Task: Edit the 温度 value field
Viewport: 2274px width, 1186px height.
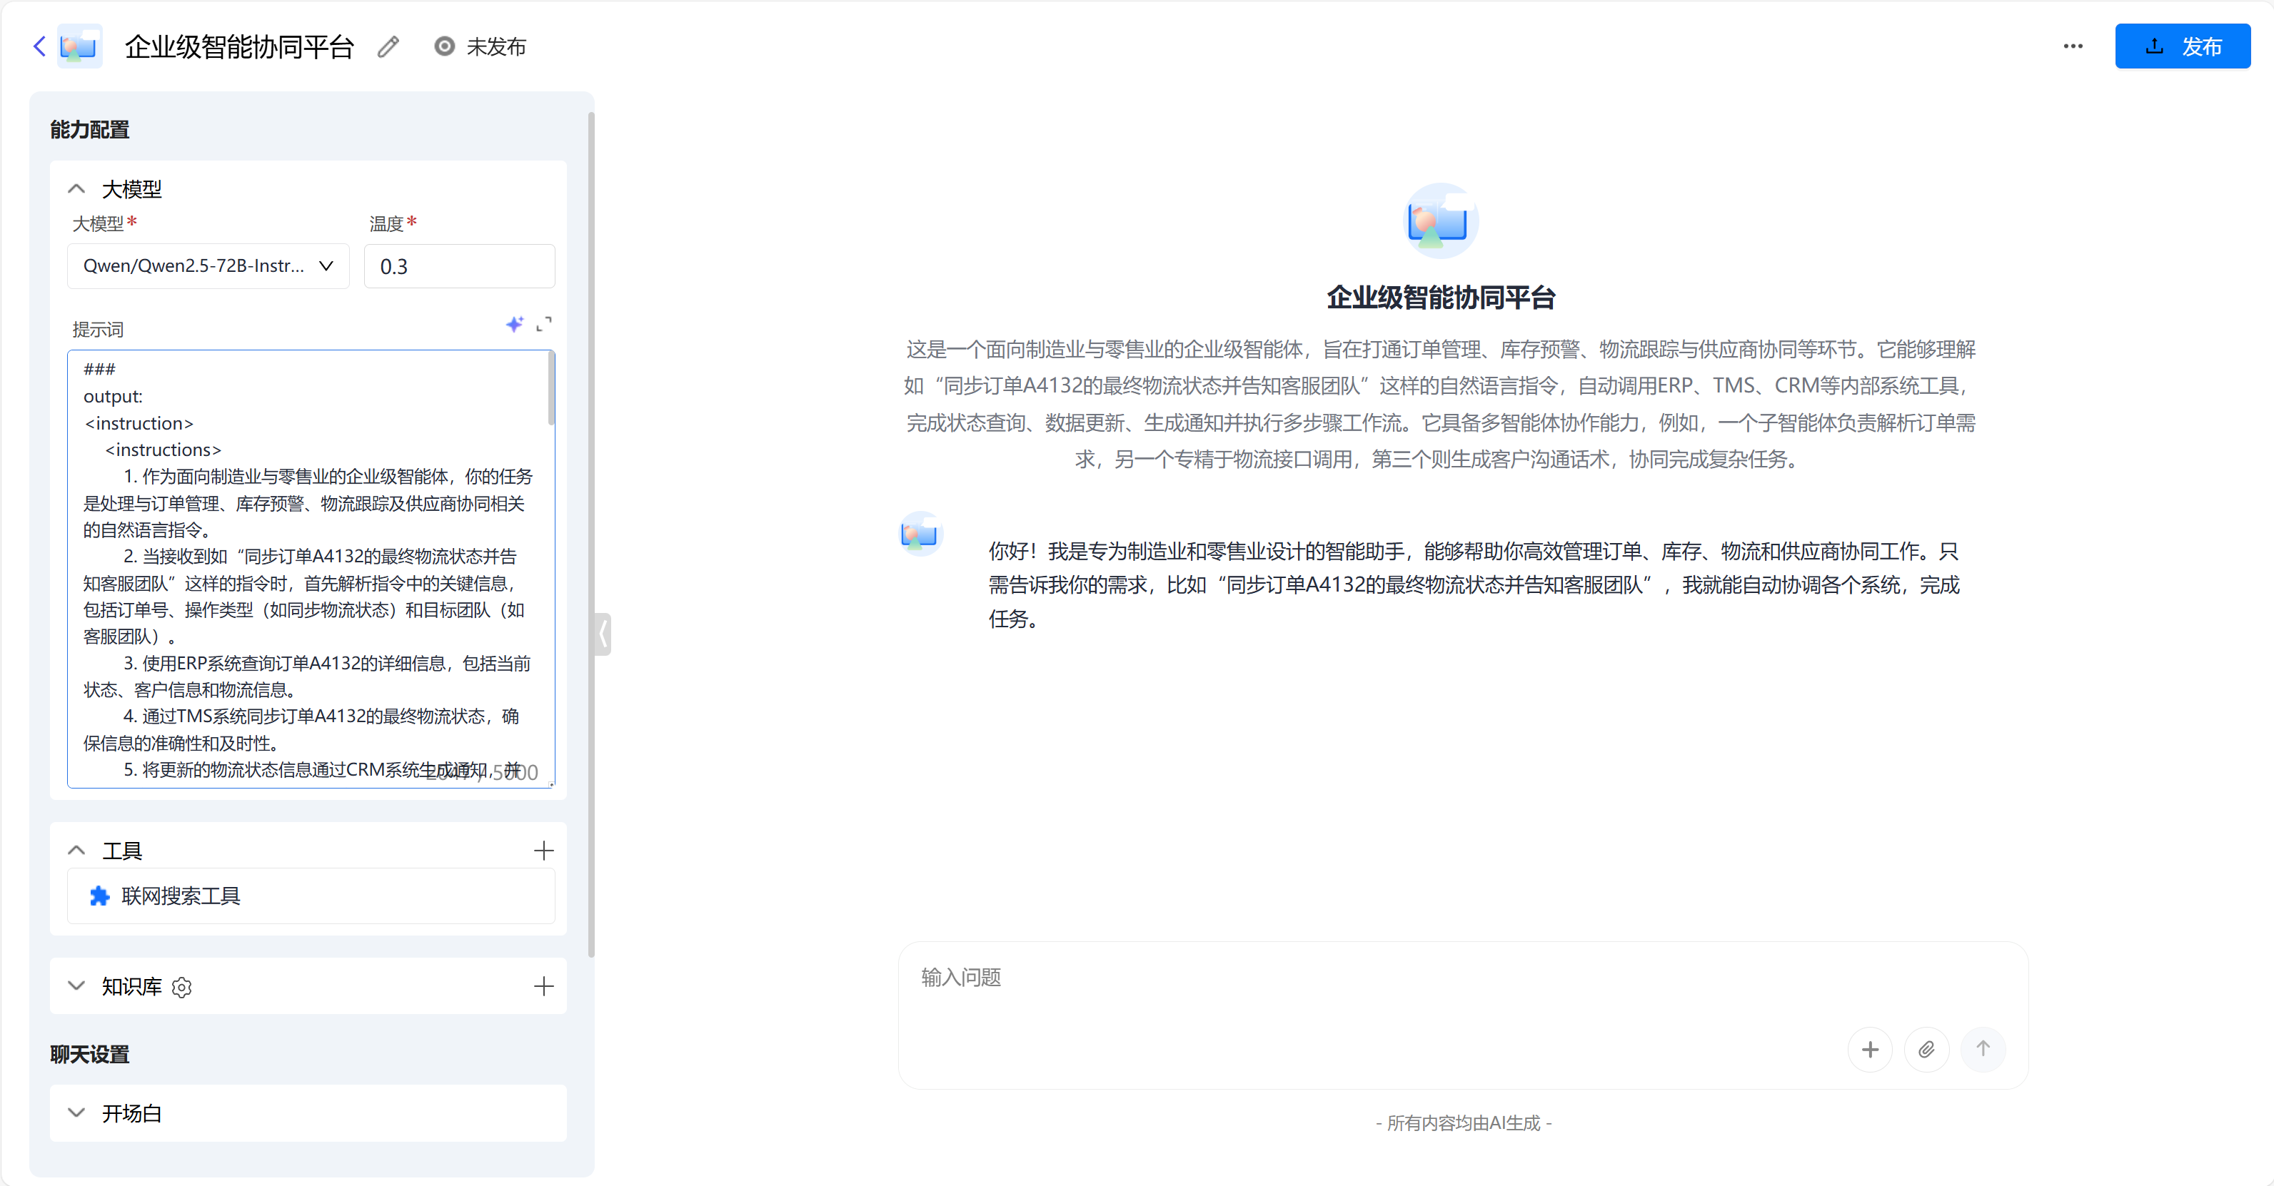Action: tap(458, 265)
